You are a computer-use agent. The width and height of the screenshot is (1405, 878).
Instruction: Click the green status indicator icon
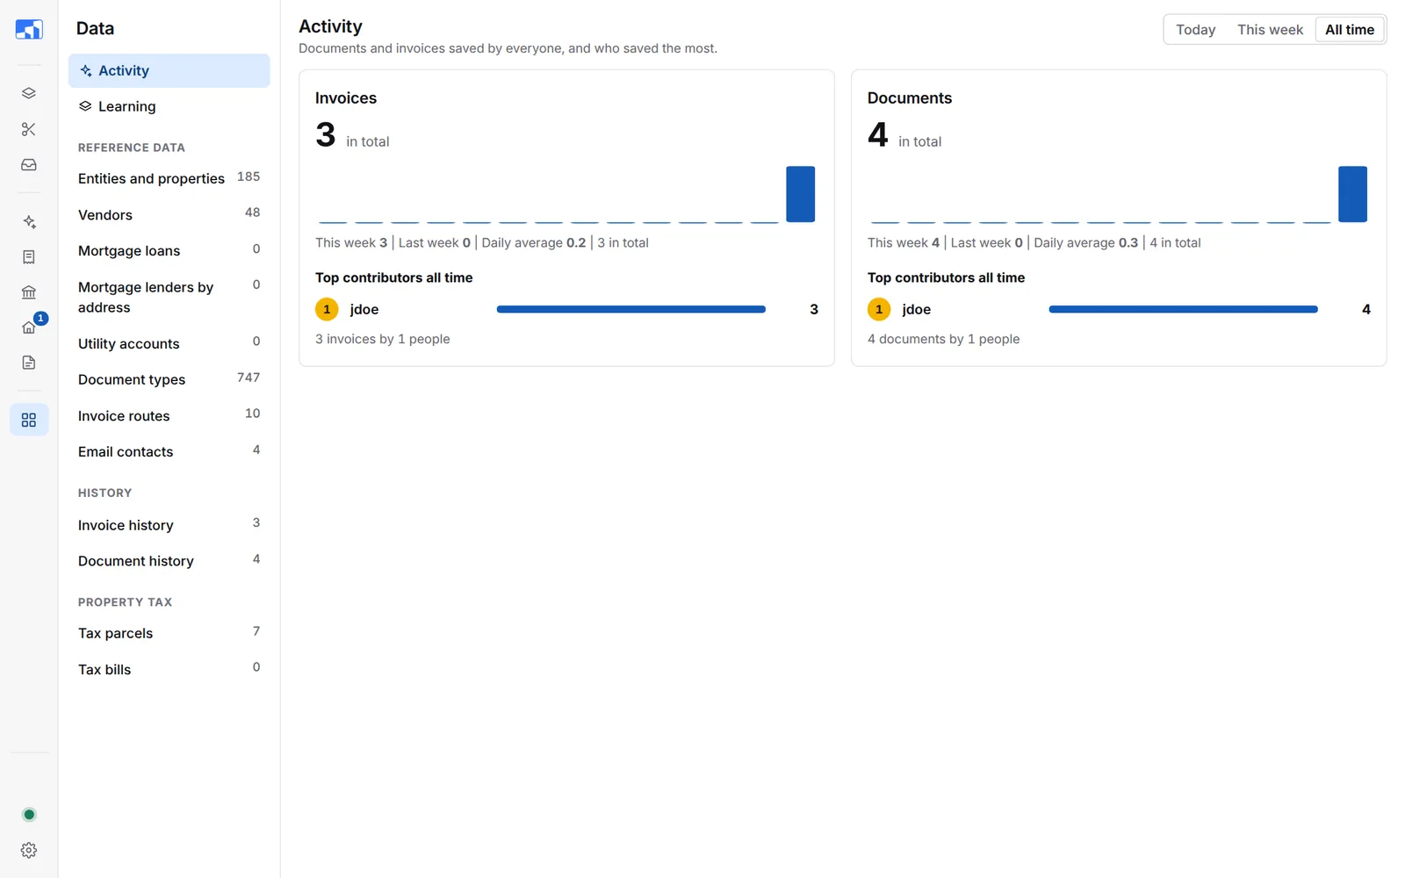pyautogui.click(x=29, y=815)
